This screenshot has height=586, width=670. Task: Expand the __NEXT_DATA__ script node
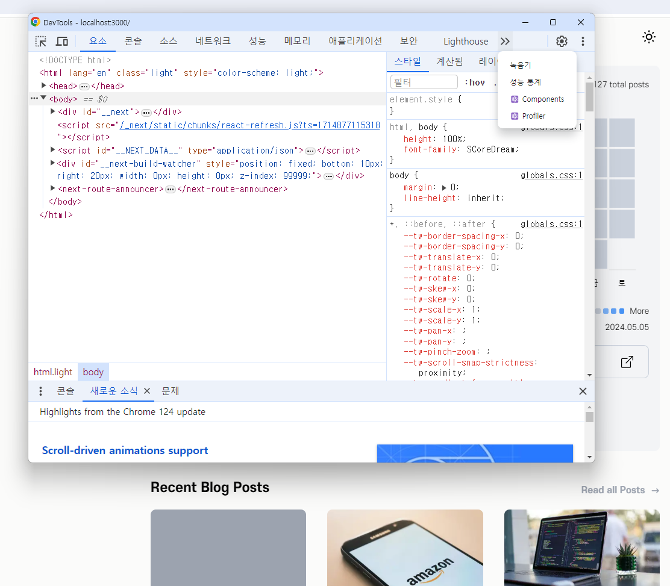52,150
